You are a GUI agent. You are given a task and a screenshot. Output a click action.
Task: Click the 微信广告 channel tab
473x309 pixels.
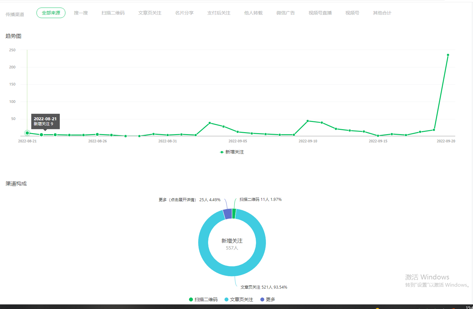(x=286, y=13)
